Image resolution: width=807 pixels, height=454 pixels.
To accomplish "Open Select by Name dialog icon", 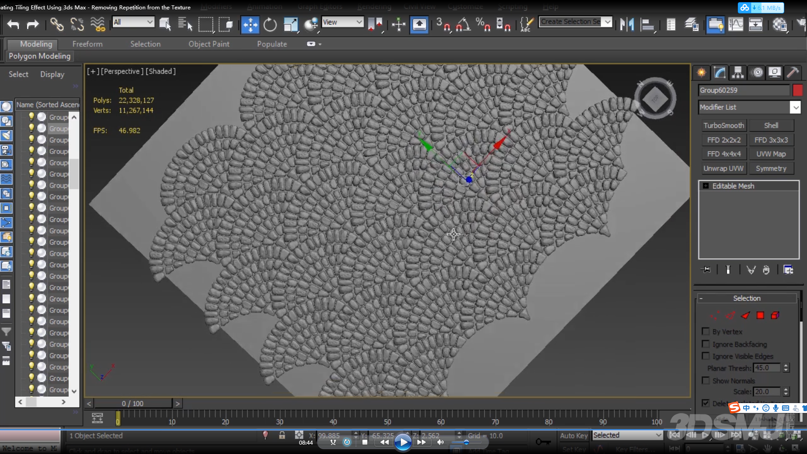I will tap(185, 24).
